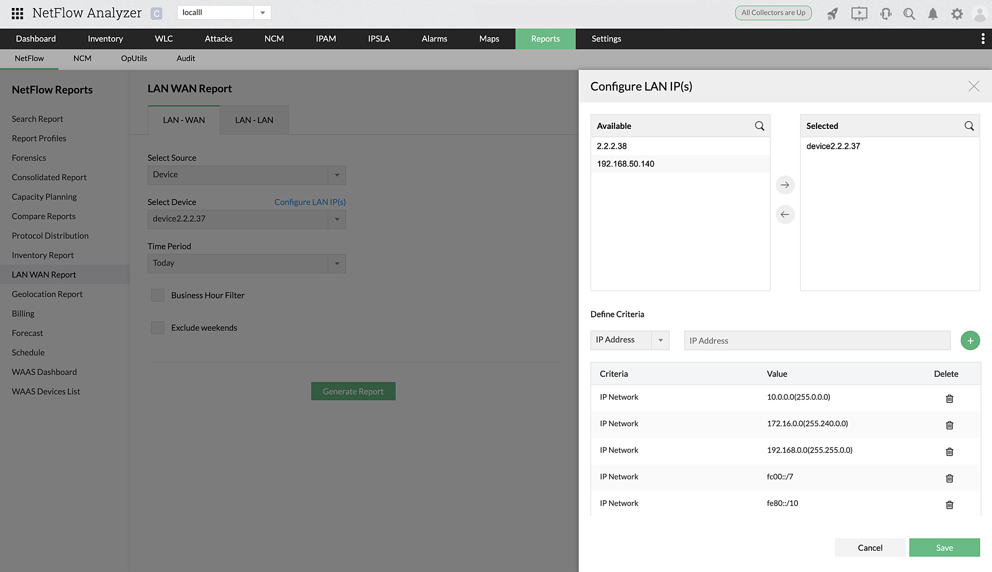The image size is (992, 572).
Task: Click the forward arrow to move IP to Selected
Action: point(785,184)
